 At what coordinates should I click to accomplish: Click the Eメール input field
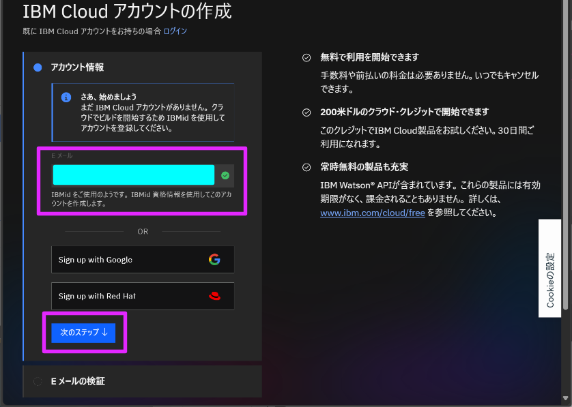tap(143, 175)
